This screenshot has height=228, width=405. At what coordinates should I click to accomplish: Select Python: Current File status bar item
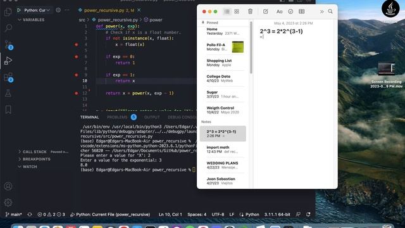pos(110,214)
